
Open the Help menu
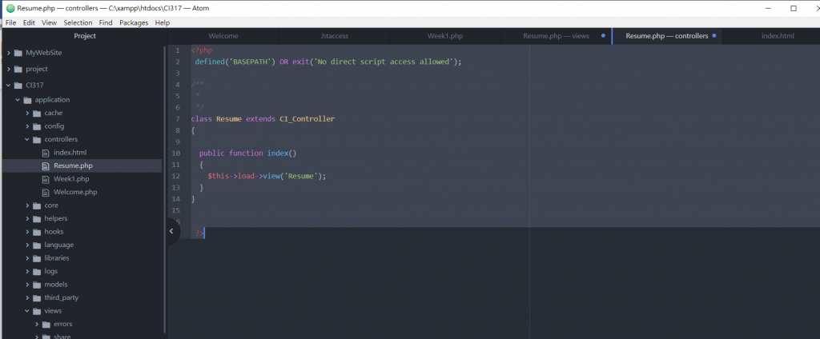pyautogui.click(x=163, y=22)
